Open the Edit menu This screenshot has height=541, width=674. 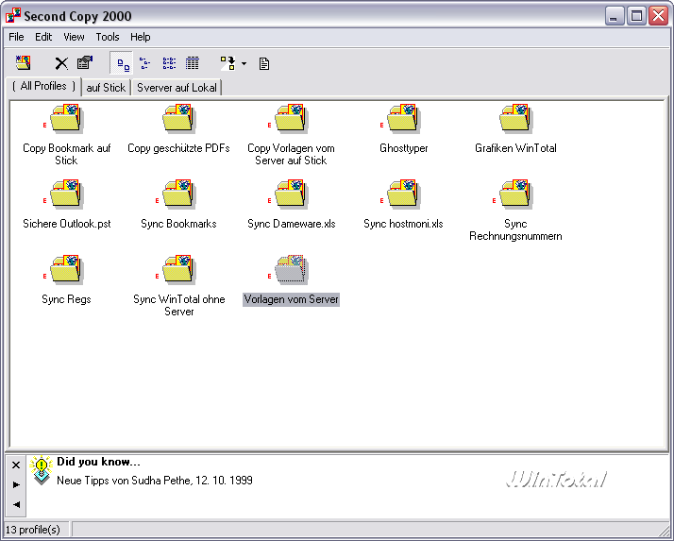tap(43, 37)
